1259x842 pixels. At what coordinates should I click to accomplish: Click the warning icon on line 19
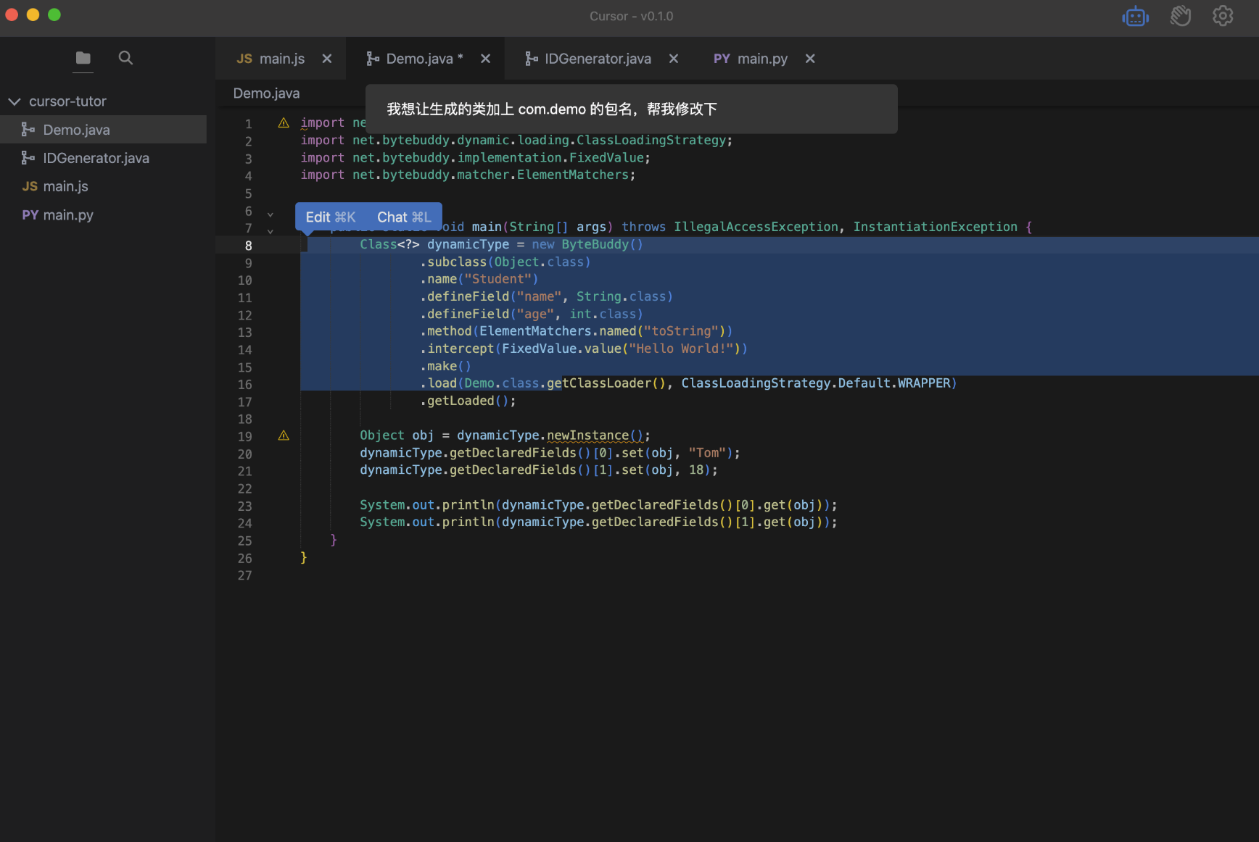(284, 435)
